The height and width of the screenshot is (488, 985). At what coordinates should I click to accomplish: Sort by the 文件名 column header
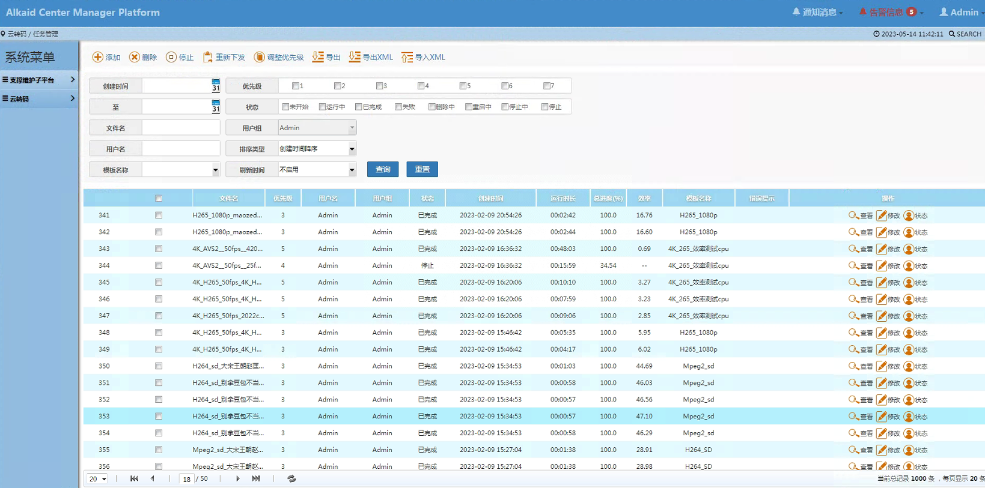coord(228,198)
